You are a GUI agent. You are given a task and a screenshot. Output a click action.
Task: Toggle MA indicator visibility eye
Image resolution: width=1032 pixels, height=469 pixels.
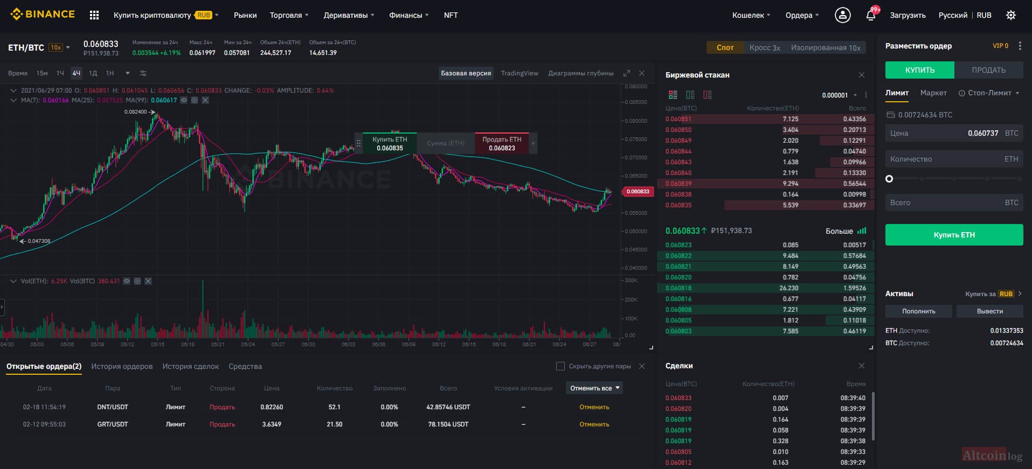(184, 100)
